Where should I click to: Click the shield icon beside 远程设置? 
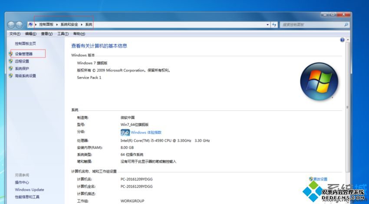[x=11, y=61]
